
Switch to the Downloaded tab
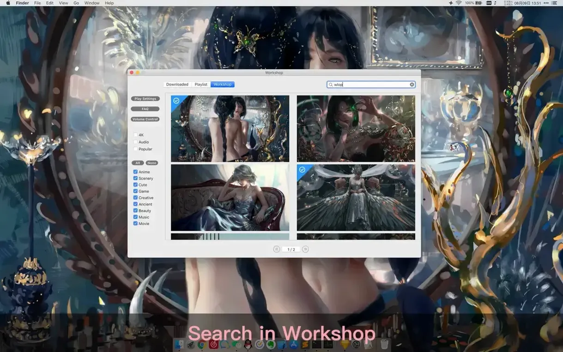177,84
